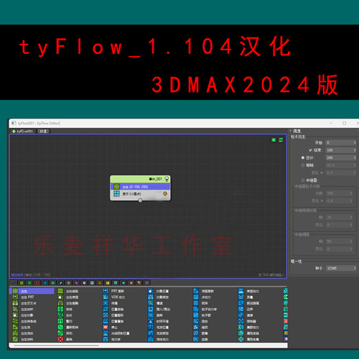359x359 pixels.
Task: Click the operator list horizontal scrollbar
Action: (x=57, y=345)
